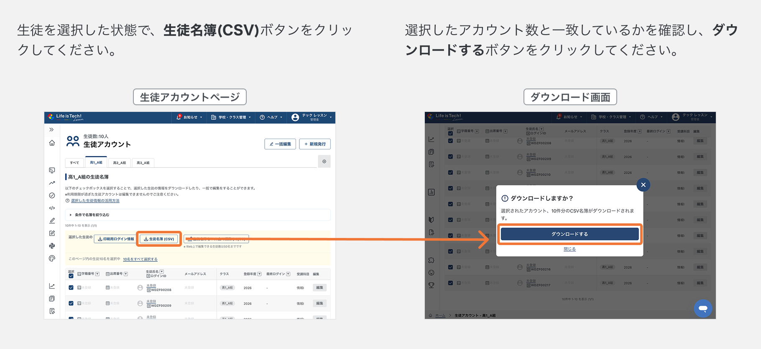Expand 条件で名簿を絞り込む filter section
Image resolution: width=761 pixels, height=349 pixels.
[x=198, y=215]
